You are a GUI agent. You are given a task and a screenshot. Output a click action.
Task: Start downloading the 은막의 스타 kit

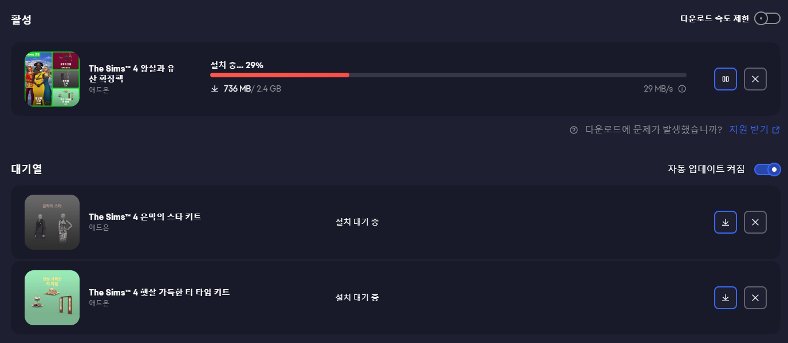[726, 222]
